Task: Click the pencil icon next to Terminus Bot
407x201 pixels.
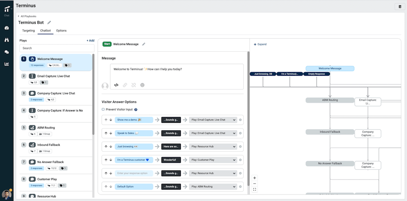Action: click(49, 22)
